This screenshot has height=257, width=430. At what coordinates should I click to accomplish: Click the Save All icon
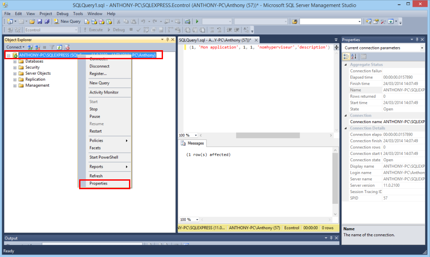47,21
